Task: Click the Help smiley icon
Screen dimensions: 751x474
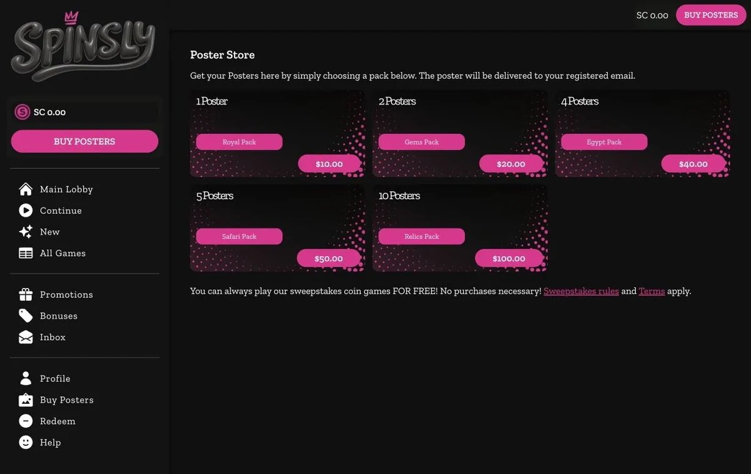Action: coord(26,442)
